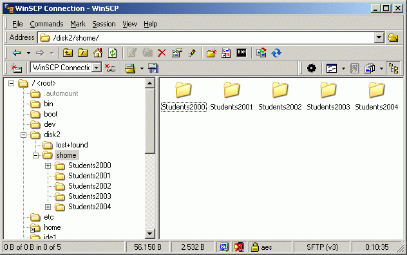Select .automount in the tree
The height and width of the screenshot is (255, 407).
point(61,93)
